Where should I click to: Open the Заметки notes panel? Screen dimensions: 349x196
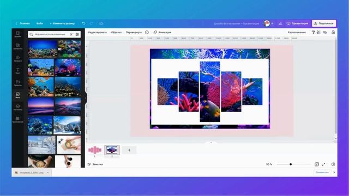(x=95, y=164)
